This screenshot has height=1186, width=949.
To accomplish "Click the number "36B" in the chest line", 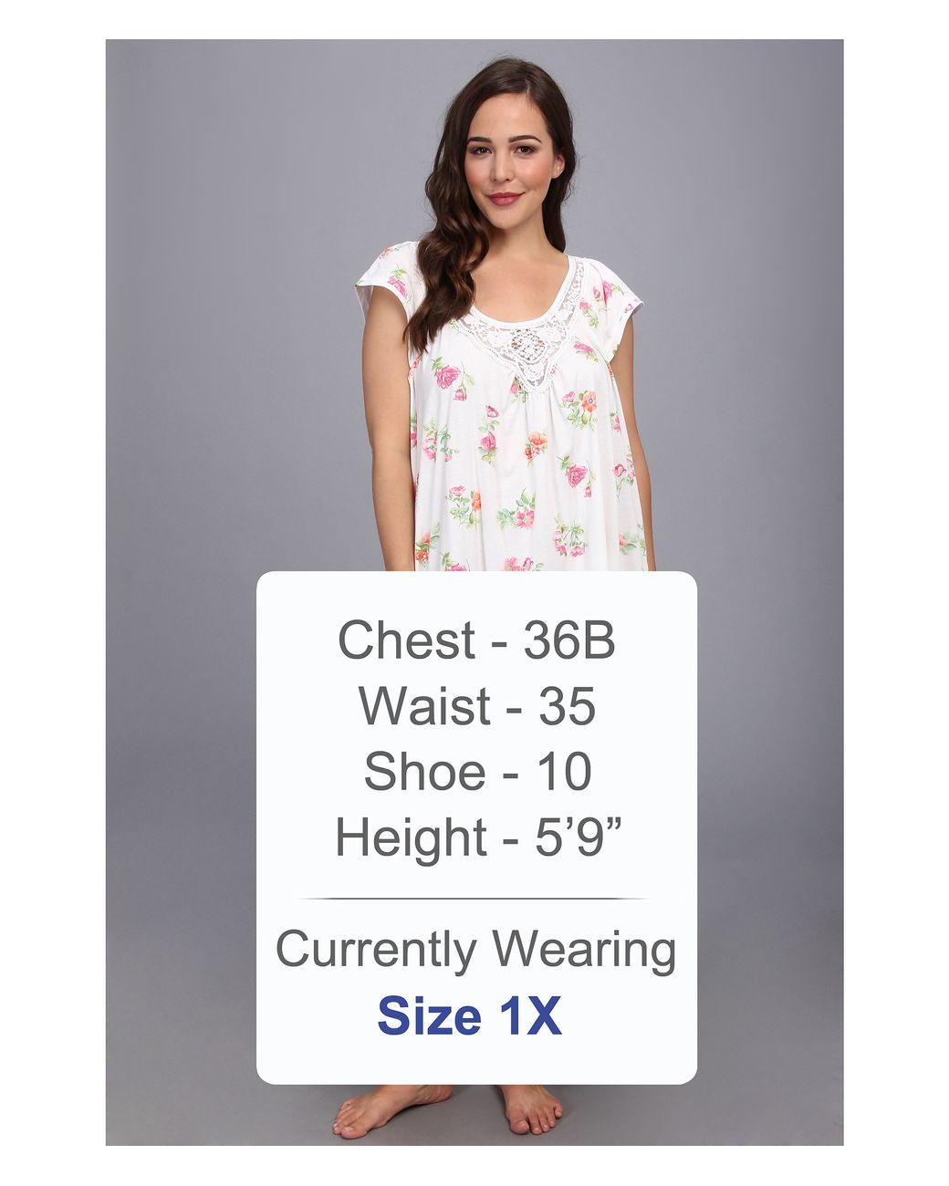I will coord(569,640).
